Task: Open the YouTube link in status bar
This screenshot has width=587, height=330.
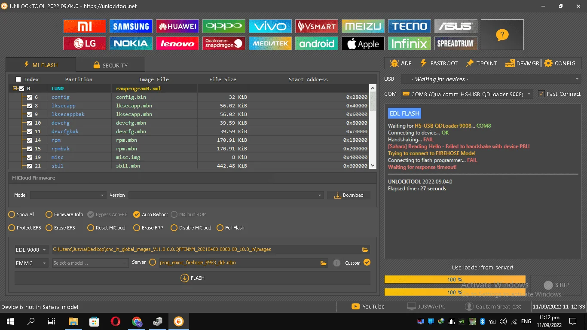Action: (368, 306)
